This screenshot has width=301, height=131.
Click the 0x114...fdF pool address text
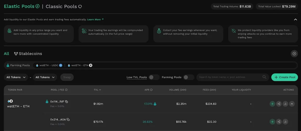click(57, 101)
